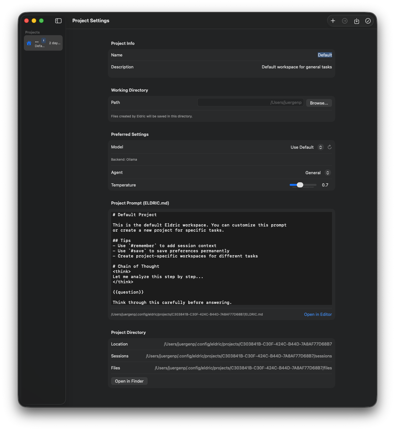
Task: Create a new project with the plus icon
Action: point(333,21)
